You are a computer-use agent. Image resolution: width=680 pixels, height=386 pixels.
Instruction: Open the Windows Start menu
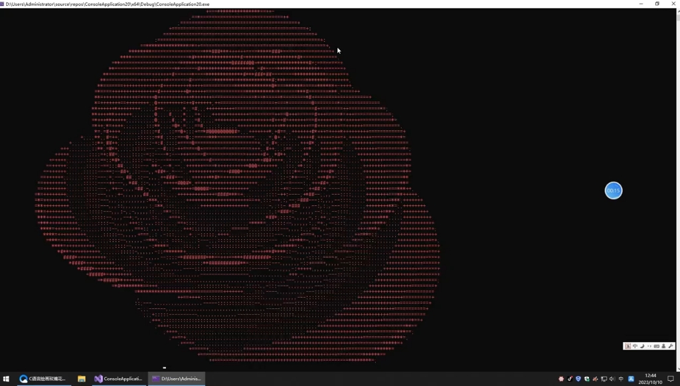click(x=6, y=379)
